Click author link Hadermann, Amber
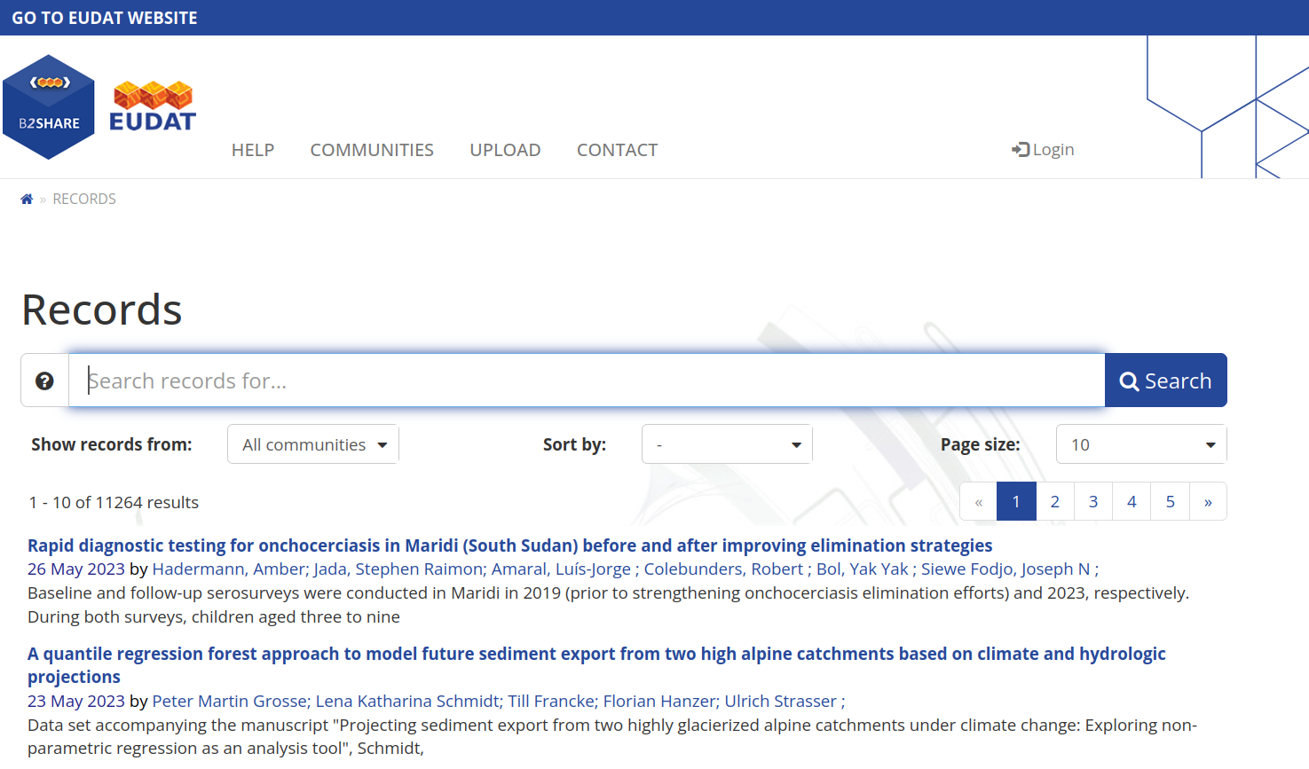The width and height of the screenshot is (1309, 769). 226,569
